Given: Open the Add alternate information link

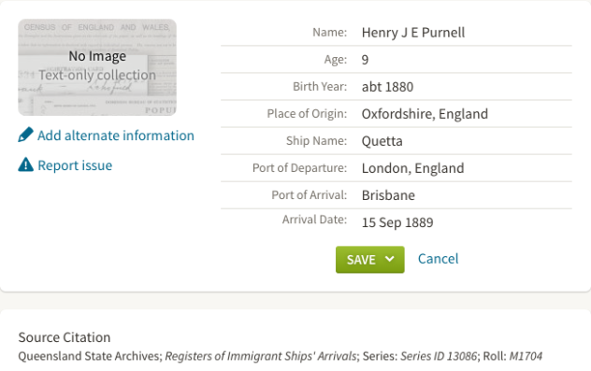Looking at the screenshot, I should (116, 136).
